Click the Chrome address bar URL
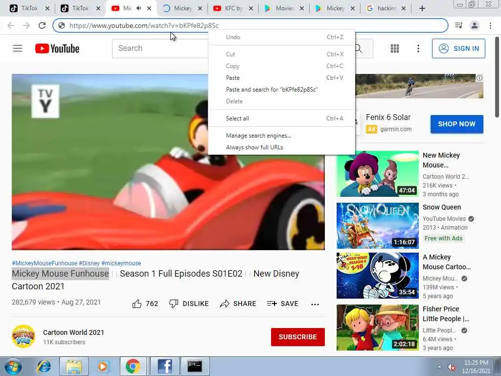The width and height of the screenshot is (501, 376). [144, 25]
